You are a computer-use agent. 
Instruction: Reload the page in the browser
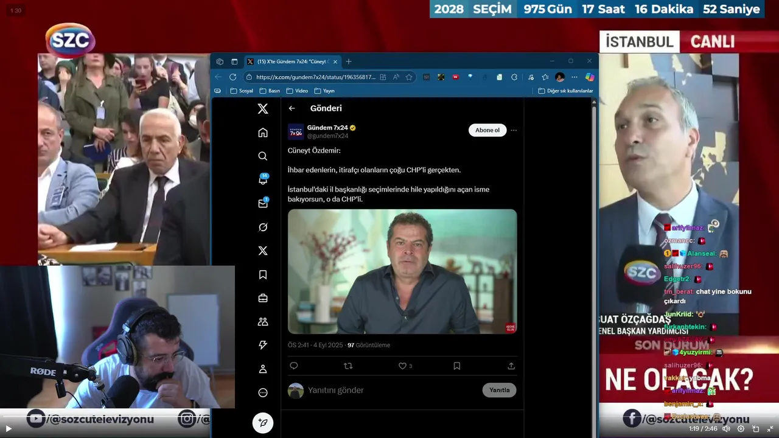(232, 77)
